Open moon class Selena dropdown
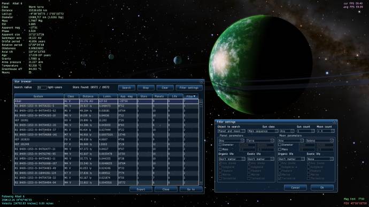Viewport: 369px width, 207px height. click(320, 141)
